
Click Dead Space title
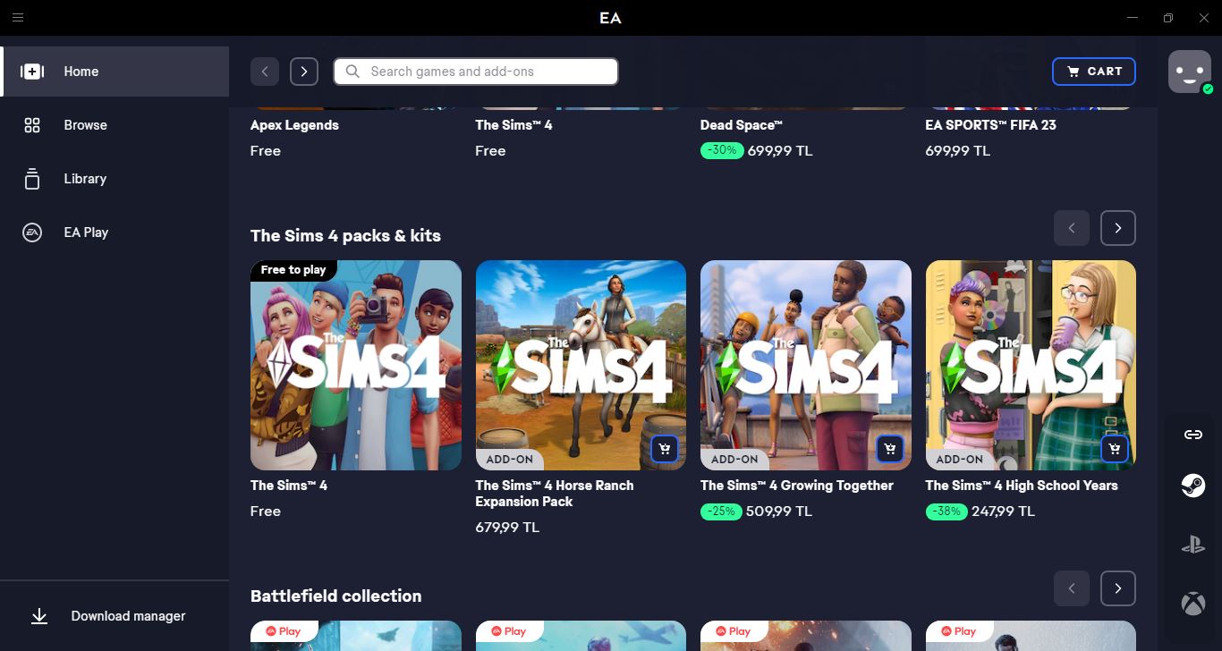point(742,125)
